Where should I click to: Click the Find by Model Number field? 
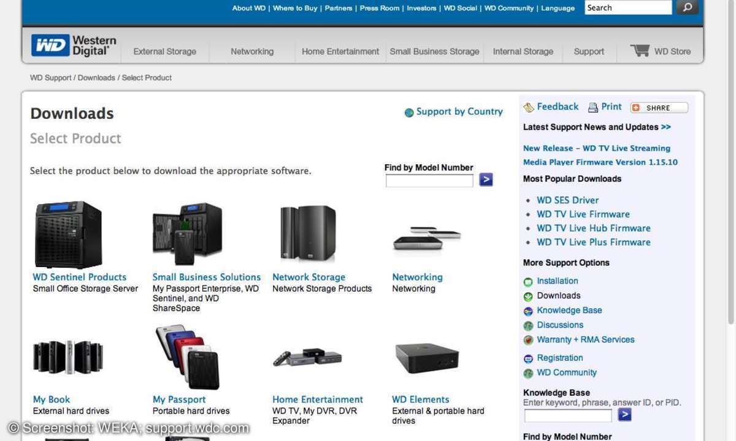pyautogui.click(x=429, y=180)
